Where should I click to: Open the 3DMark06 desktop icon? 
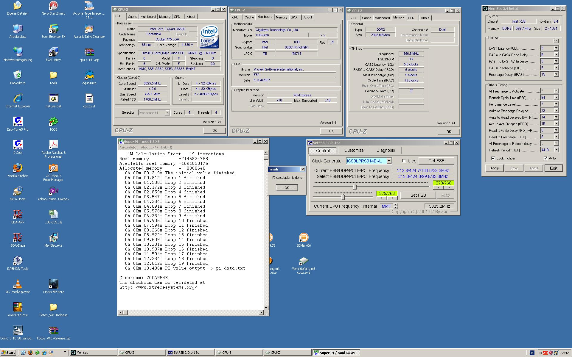pos(304,240)
